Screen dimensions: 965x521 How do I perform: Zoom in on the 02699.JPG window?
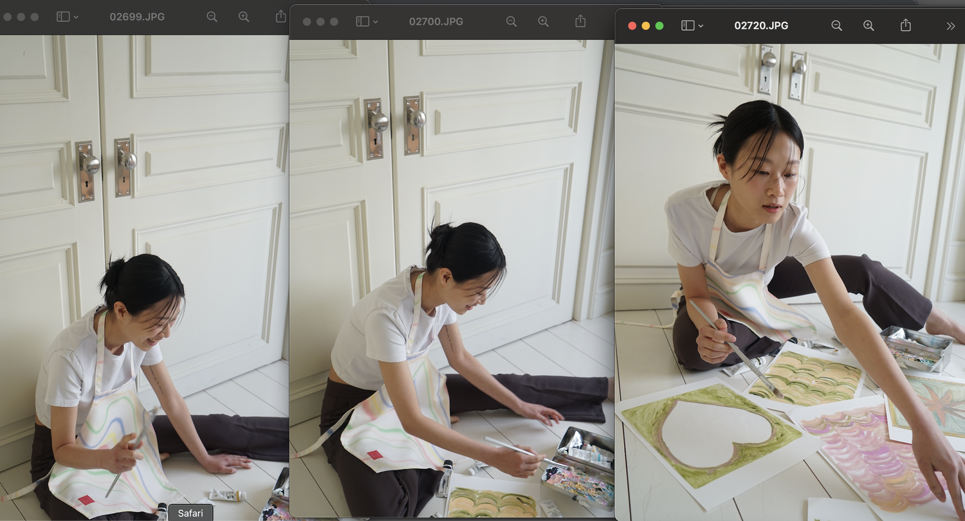pyautogui.click(x=244, y=17)
